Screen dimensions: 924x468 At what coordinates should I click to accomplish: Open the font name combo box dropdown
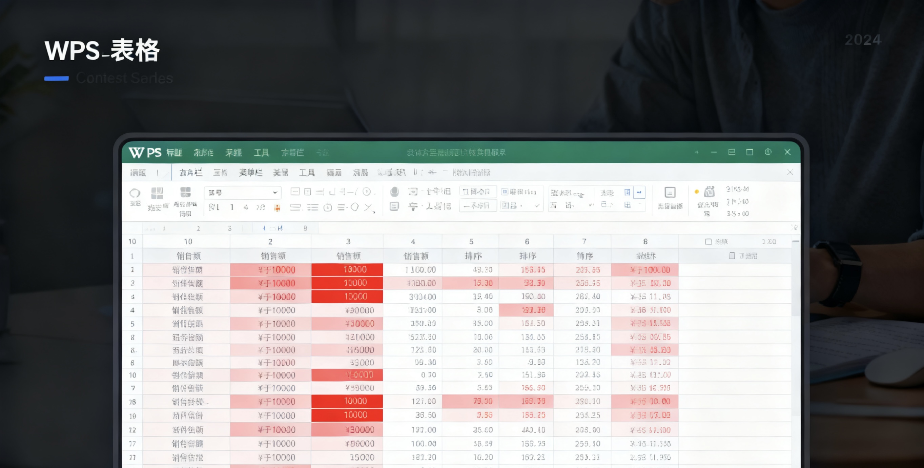pyautogui.click(x=275, y=192)
